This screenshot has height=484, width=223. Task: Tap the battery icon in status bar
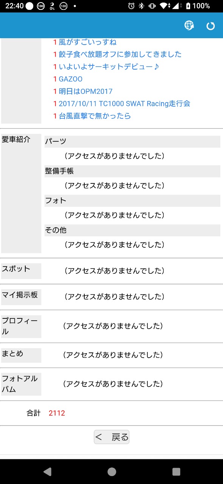click(x=187, y=6)
